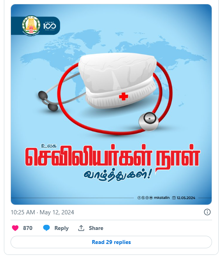Click the X icon in image footer
The height and width of the screenshot is (258, 221).
(x=143, y=198)
